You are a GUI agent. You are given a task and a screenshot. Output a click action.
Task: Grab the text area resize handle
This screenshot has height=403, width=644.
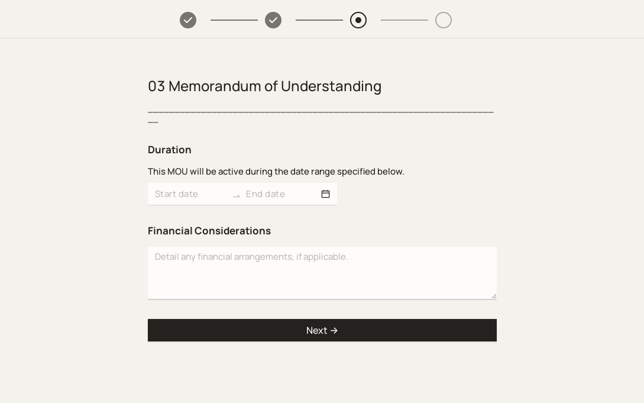coord(493,296)
